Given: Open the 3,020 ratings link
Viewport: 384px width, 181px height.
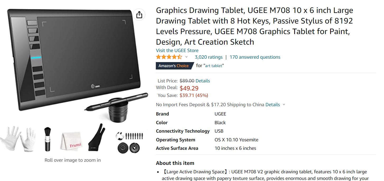Looking at the screenshot, I should (209, 57).
